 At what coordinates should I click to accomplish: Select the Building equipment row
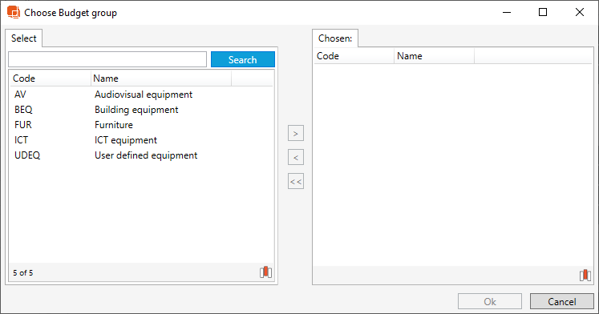141,110
